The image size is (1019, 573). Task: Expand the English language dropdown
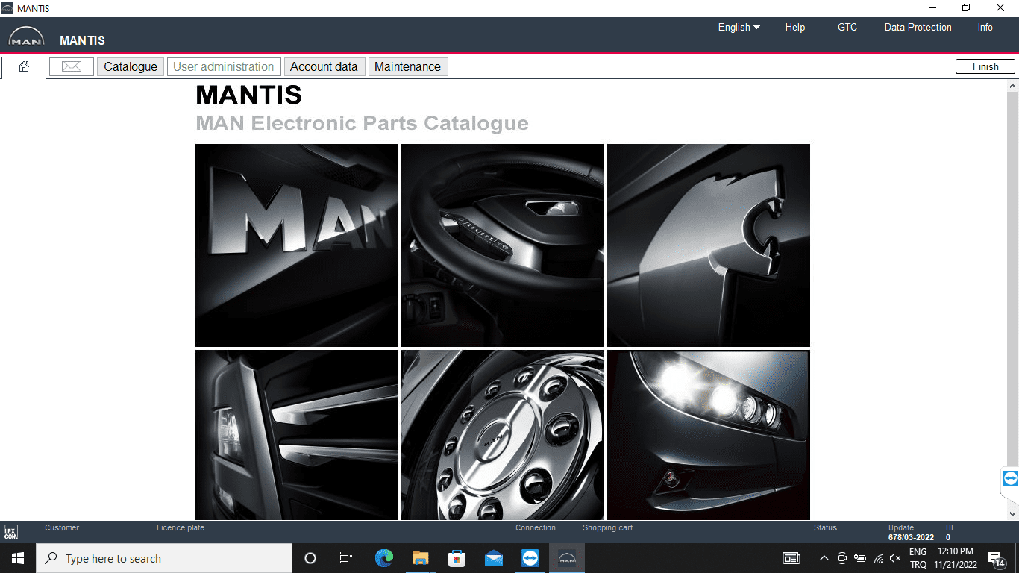click(x=739, y=28)
